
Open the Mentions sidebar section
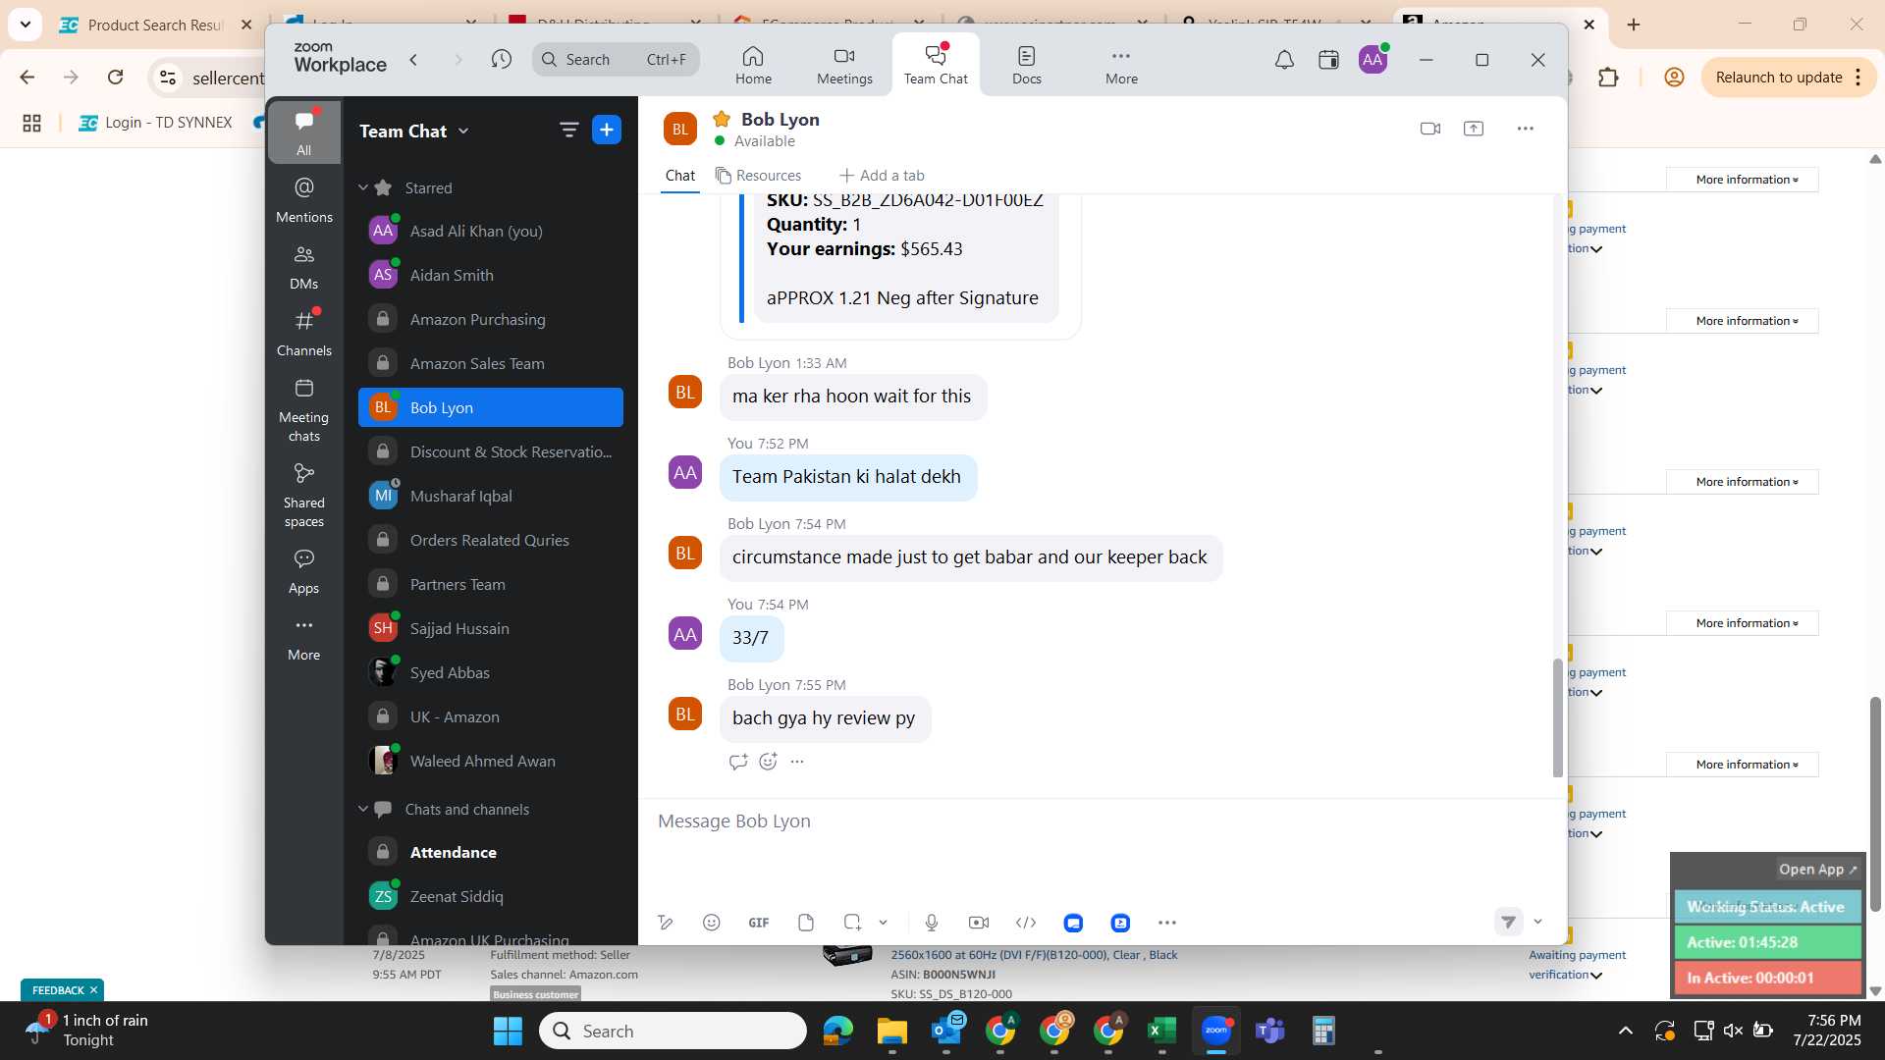pyautogui.click(x=303, y=199)
